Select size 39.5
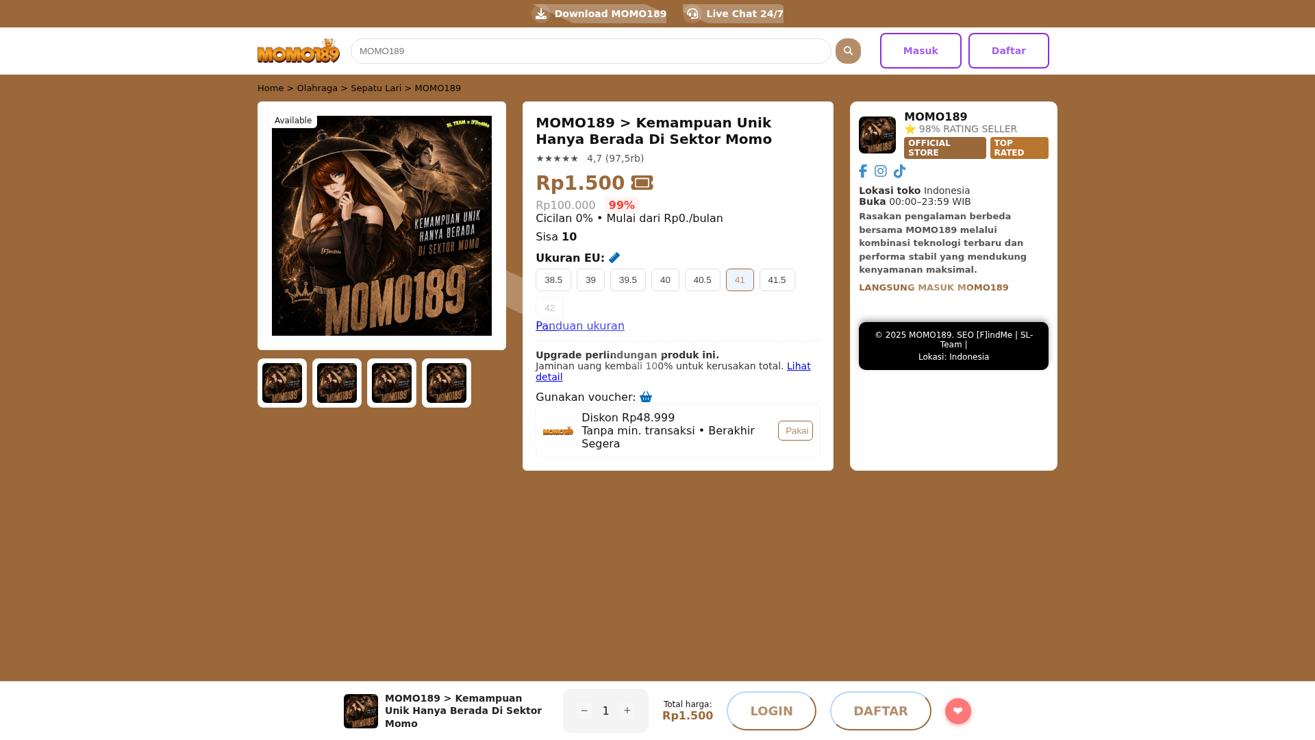The width and height of the screenshot is (1315, 740). coord(628,280)
